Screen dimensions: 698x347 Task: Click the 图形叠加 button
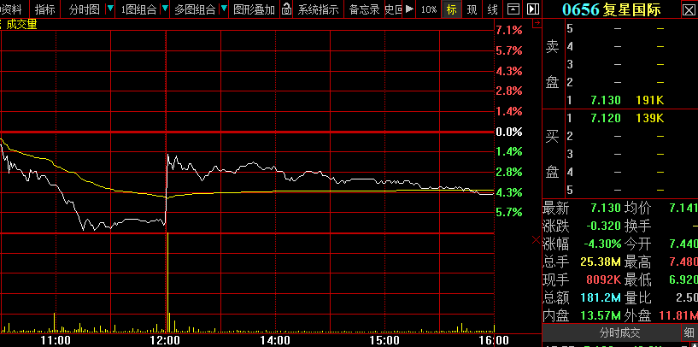pyautogui.click(x=255, y=9)
